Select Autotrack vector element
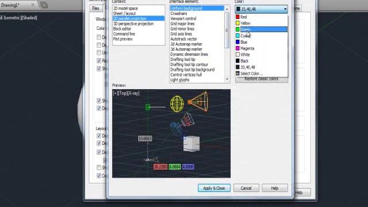The image size is (368, 207). pos(197,39)
